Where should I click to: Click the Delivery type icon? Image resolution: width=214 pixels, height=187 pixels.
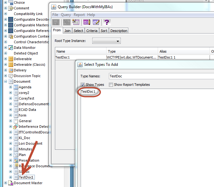11,70
